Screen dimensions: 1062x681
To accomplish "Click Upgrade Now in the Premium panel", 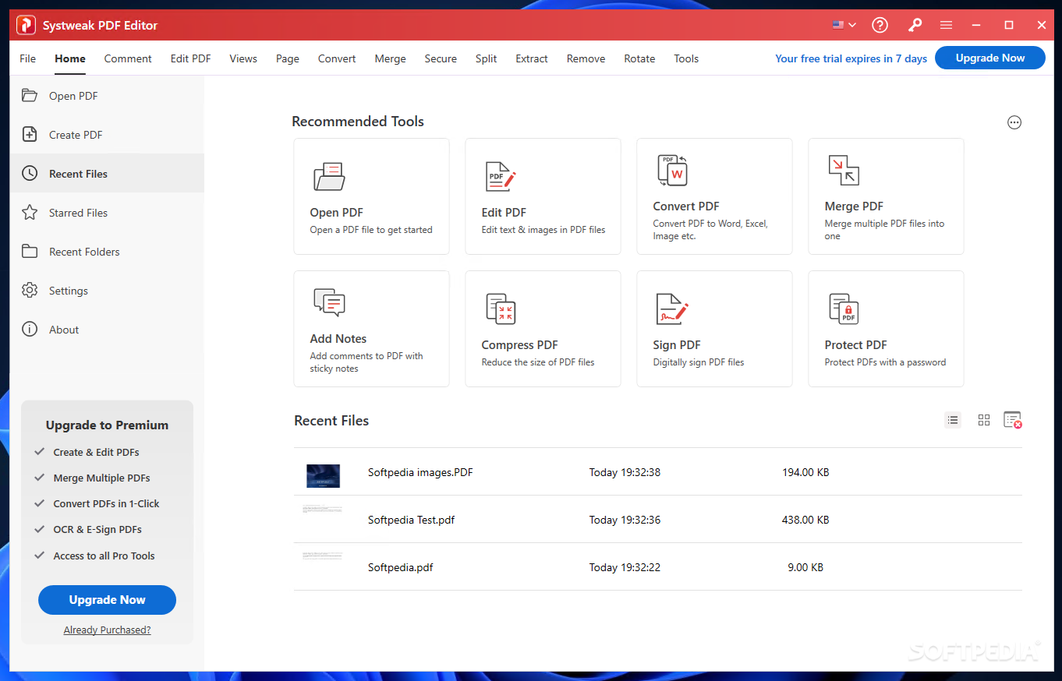I will tap(107, 600).
